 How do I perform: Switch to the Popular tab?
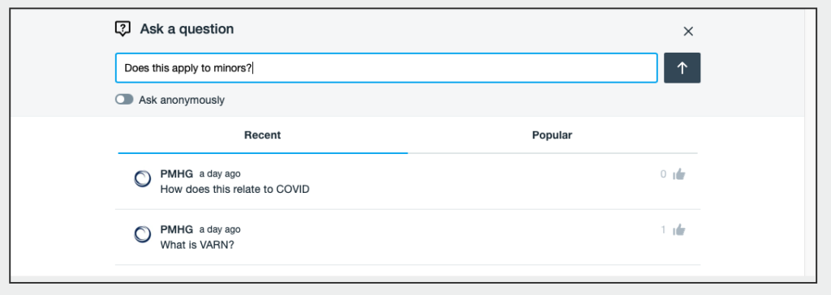click(x=552, y=135)
